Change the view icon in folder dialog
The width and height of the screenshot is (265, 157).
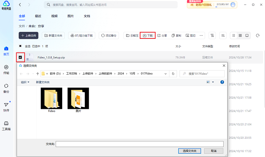tap(208, 82)
